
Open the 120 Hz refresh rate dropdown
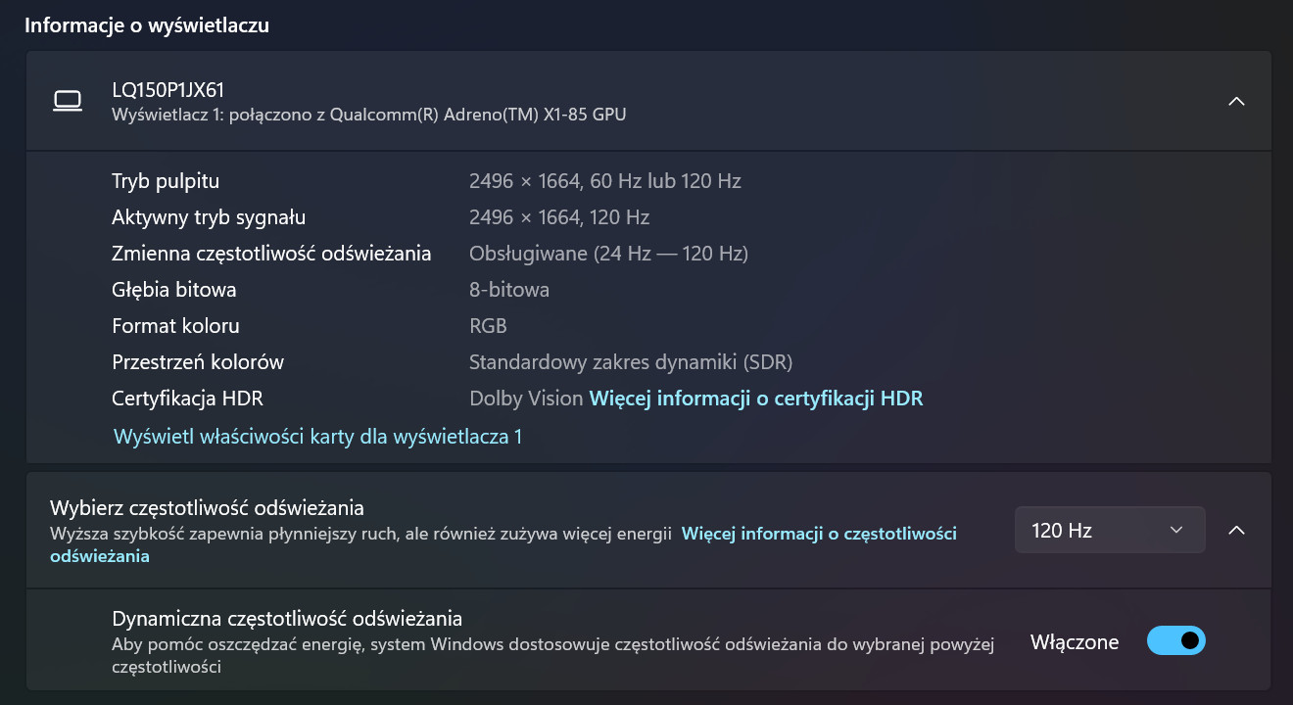click(x=1109, y=530)
